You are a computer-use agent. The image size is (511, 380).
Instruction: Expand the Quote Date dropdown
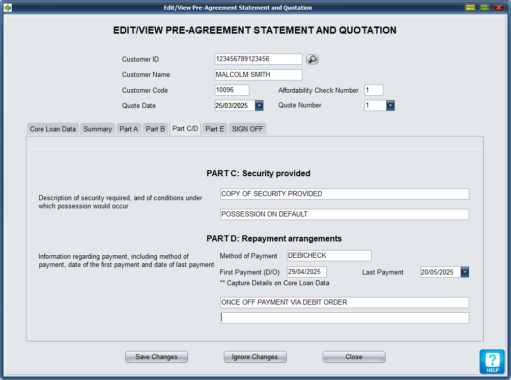(x=259, y=105)
